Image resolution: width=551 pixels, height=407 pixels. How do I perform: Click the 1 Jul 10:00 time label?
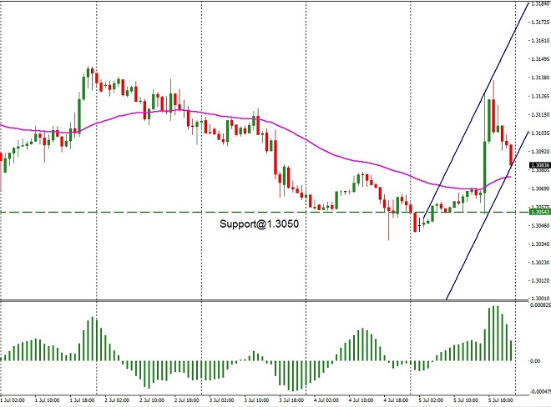(48, 400)
